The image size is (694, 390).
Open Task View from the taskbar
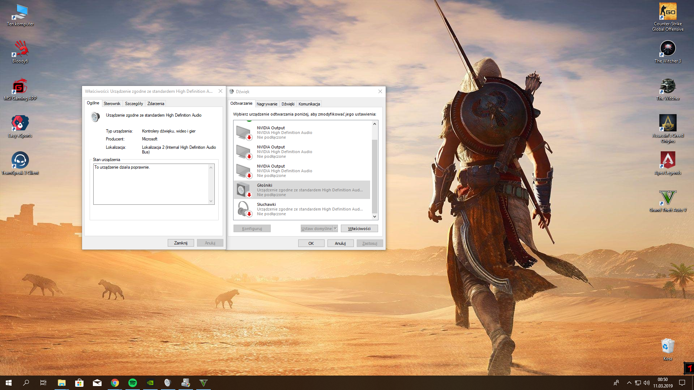click(43, 383)
